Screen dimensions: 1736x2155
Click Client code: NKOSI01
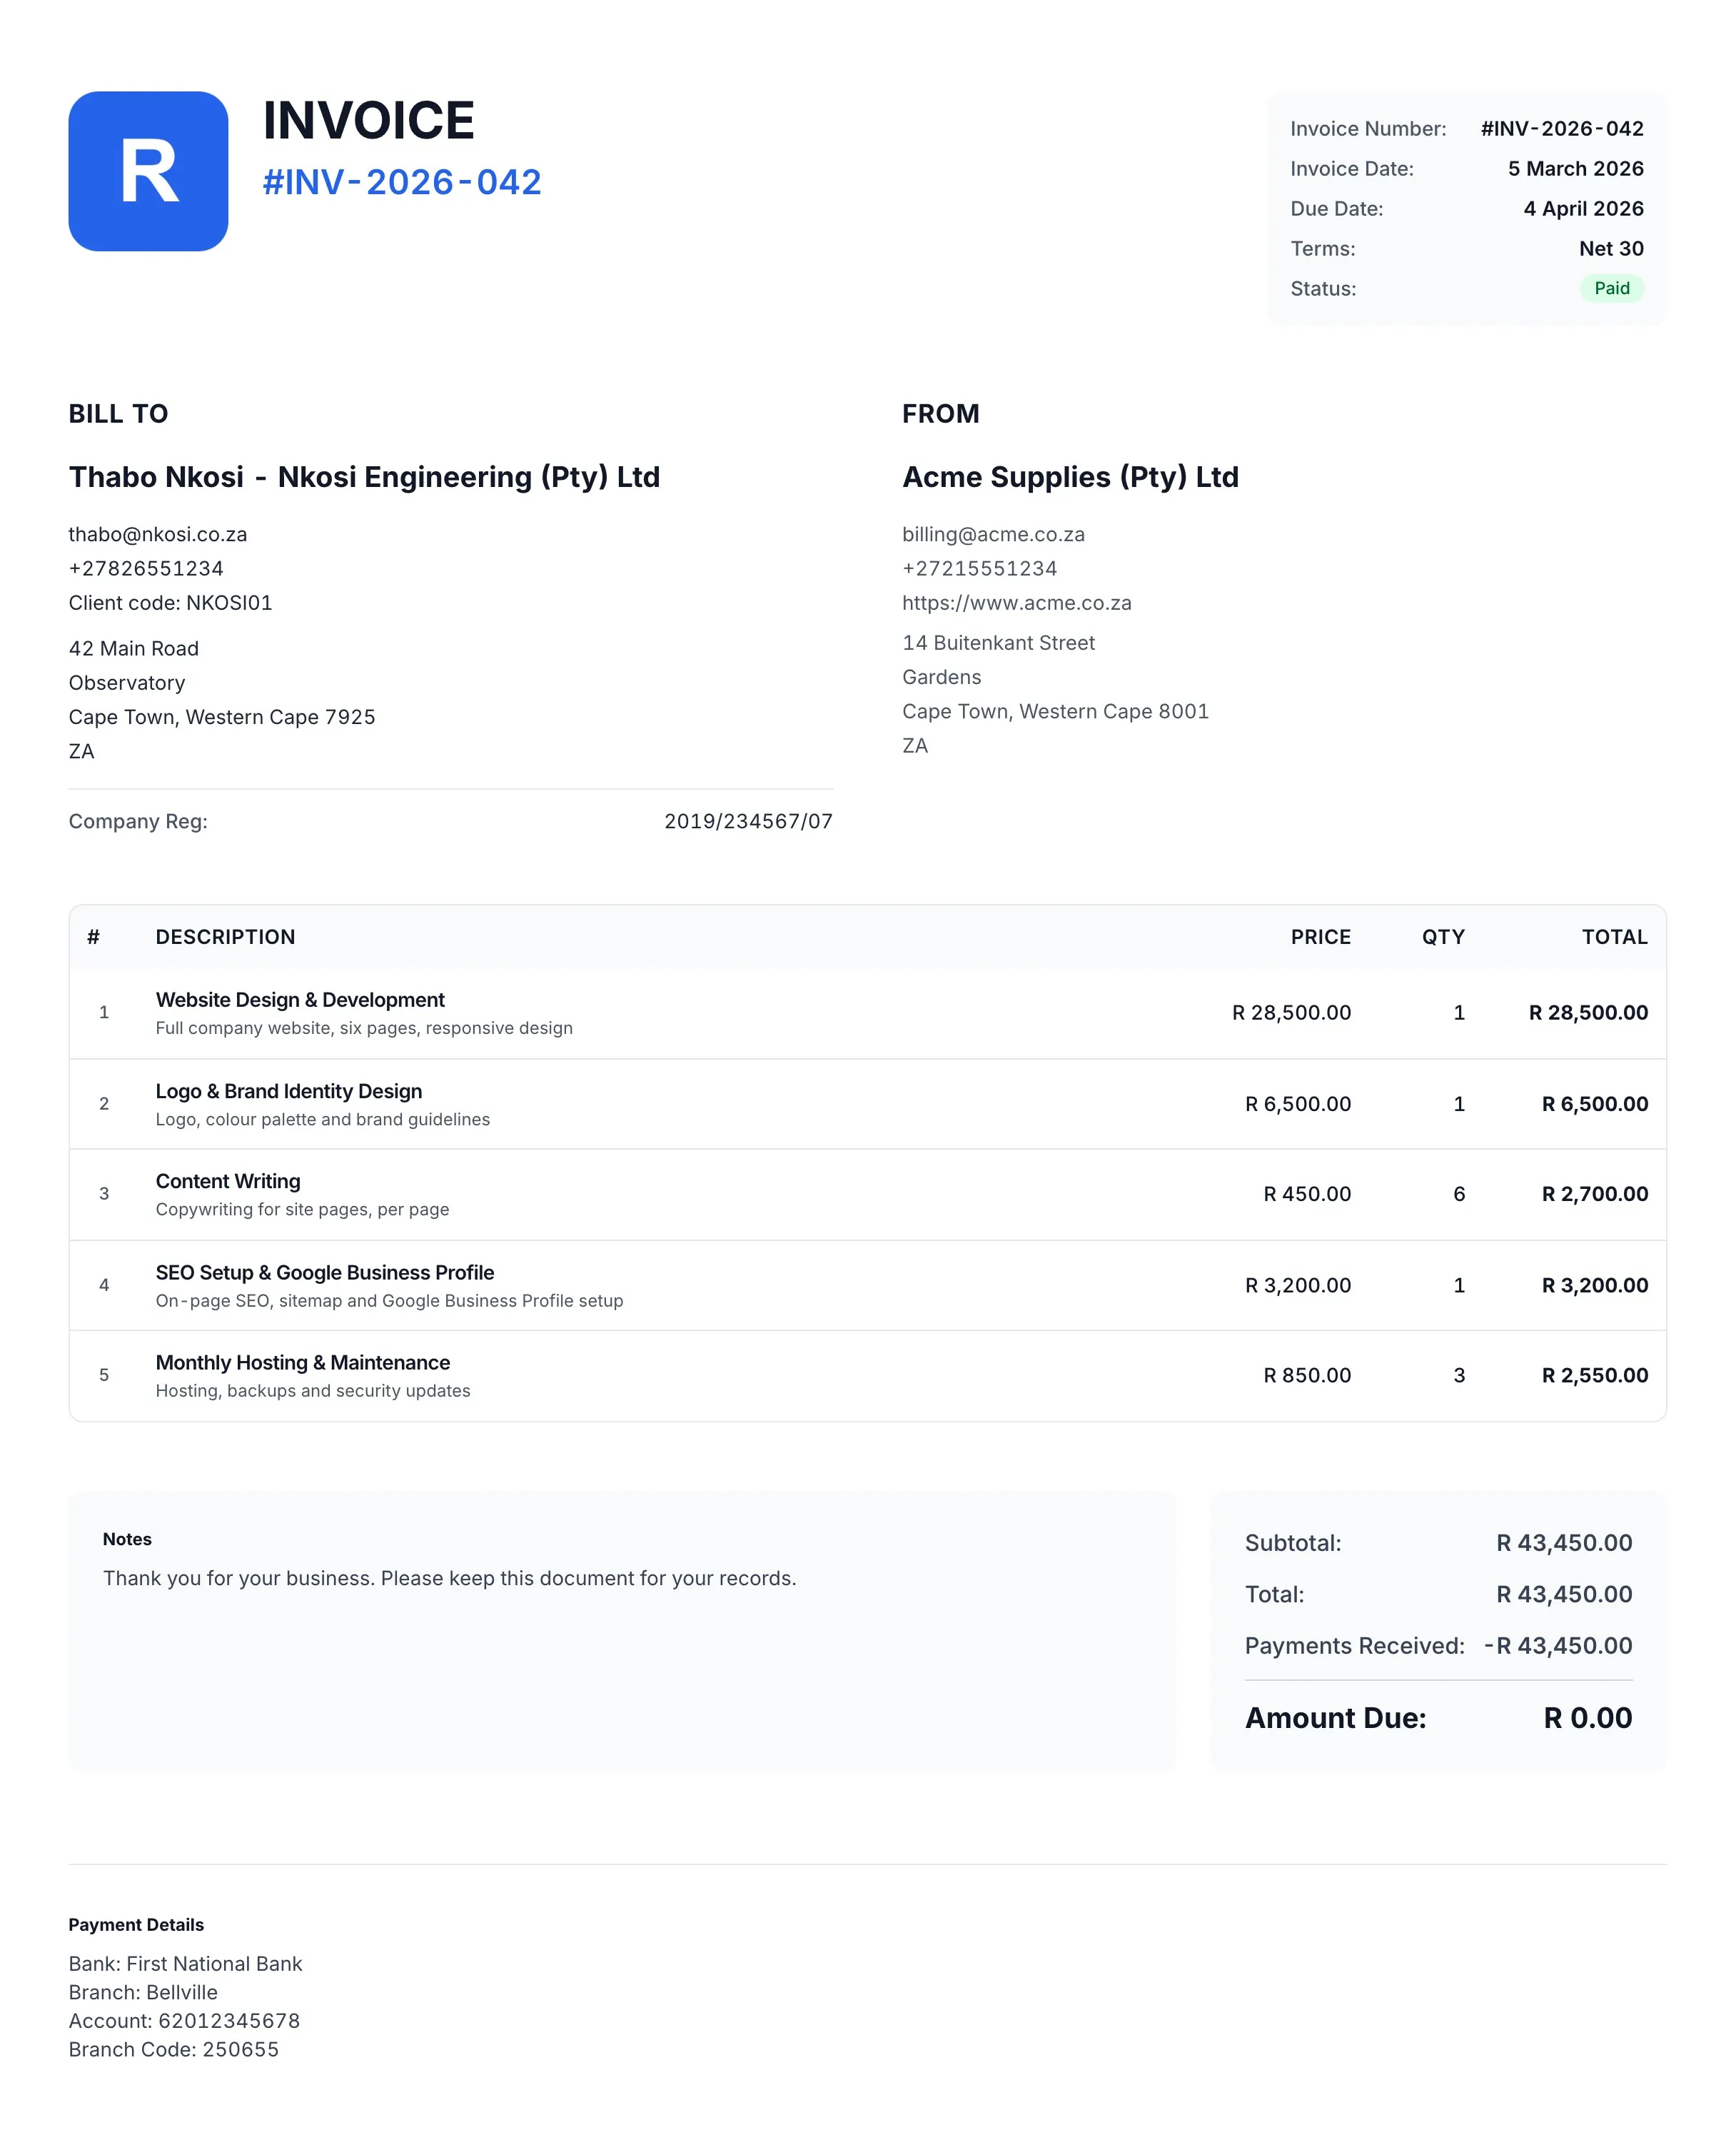(170, 602)
